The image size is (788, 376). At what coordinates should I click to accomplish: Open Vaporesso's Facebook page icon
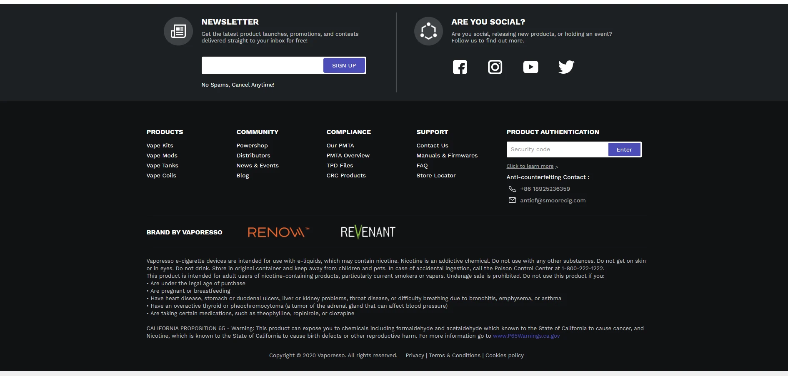[x=460, y=67]
